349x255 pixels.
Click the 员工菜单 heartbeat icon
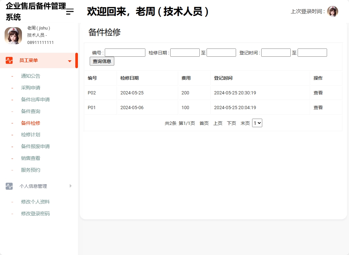(9, 60)
